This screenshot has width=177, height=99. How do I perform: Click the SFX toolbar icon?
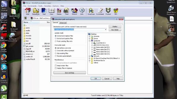[x=116, y=12]
